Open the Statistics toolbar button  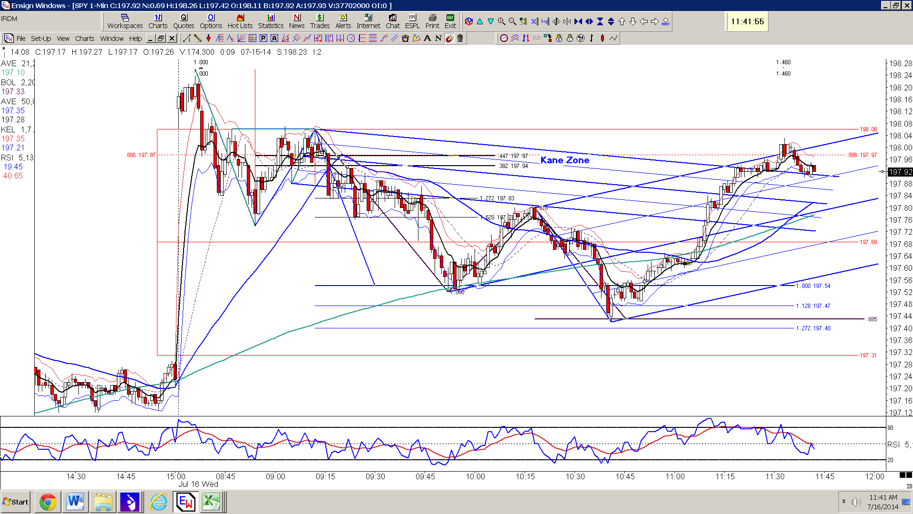[x=271, y=21]
